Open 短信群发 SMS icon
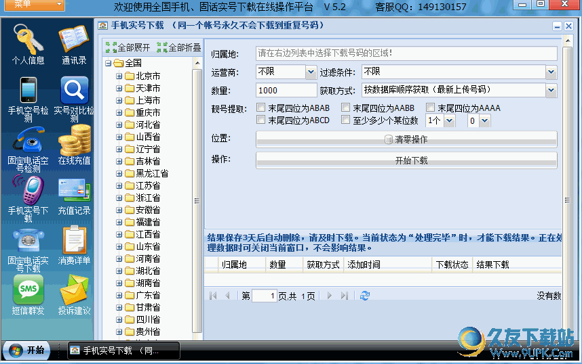This screenshot has height=364, width=582. click(28, 290)
